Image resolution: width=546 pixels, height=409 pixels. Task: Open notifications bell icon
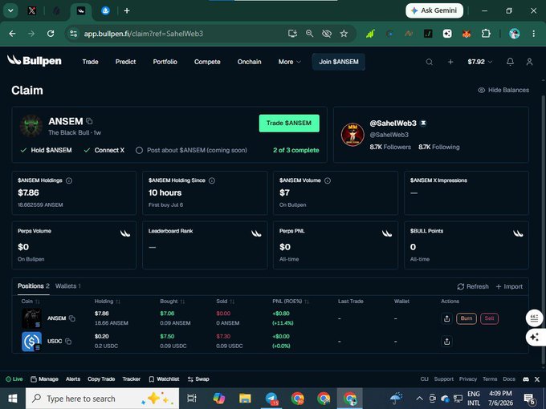point(510,62)
